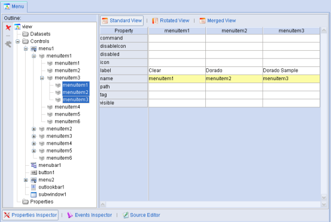This screenshot has width=331, height=222.
Task: Collapse the menu1 tree node
Action: 26,48
